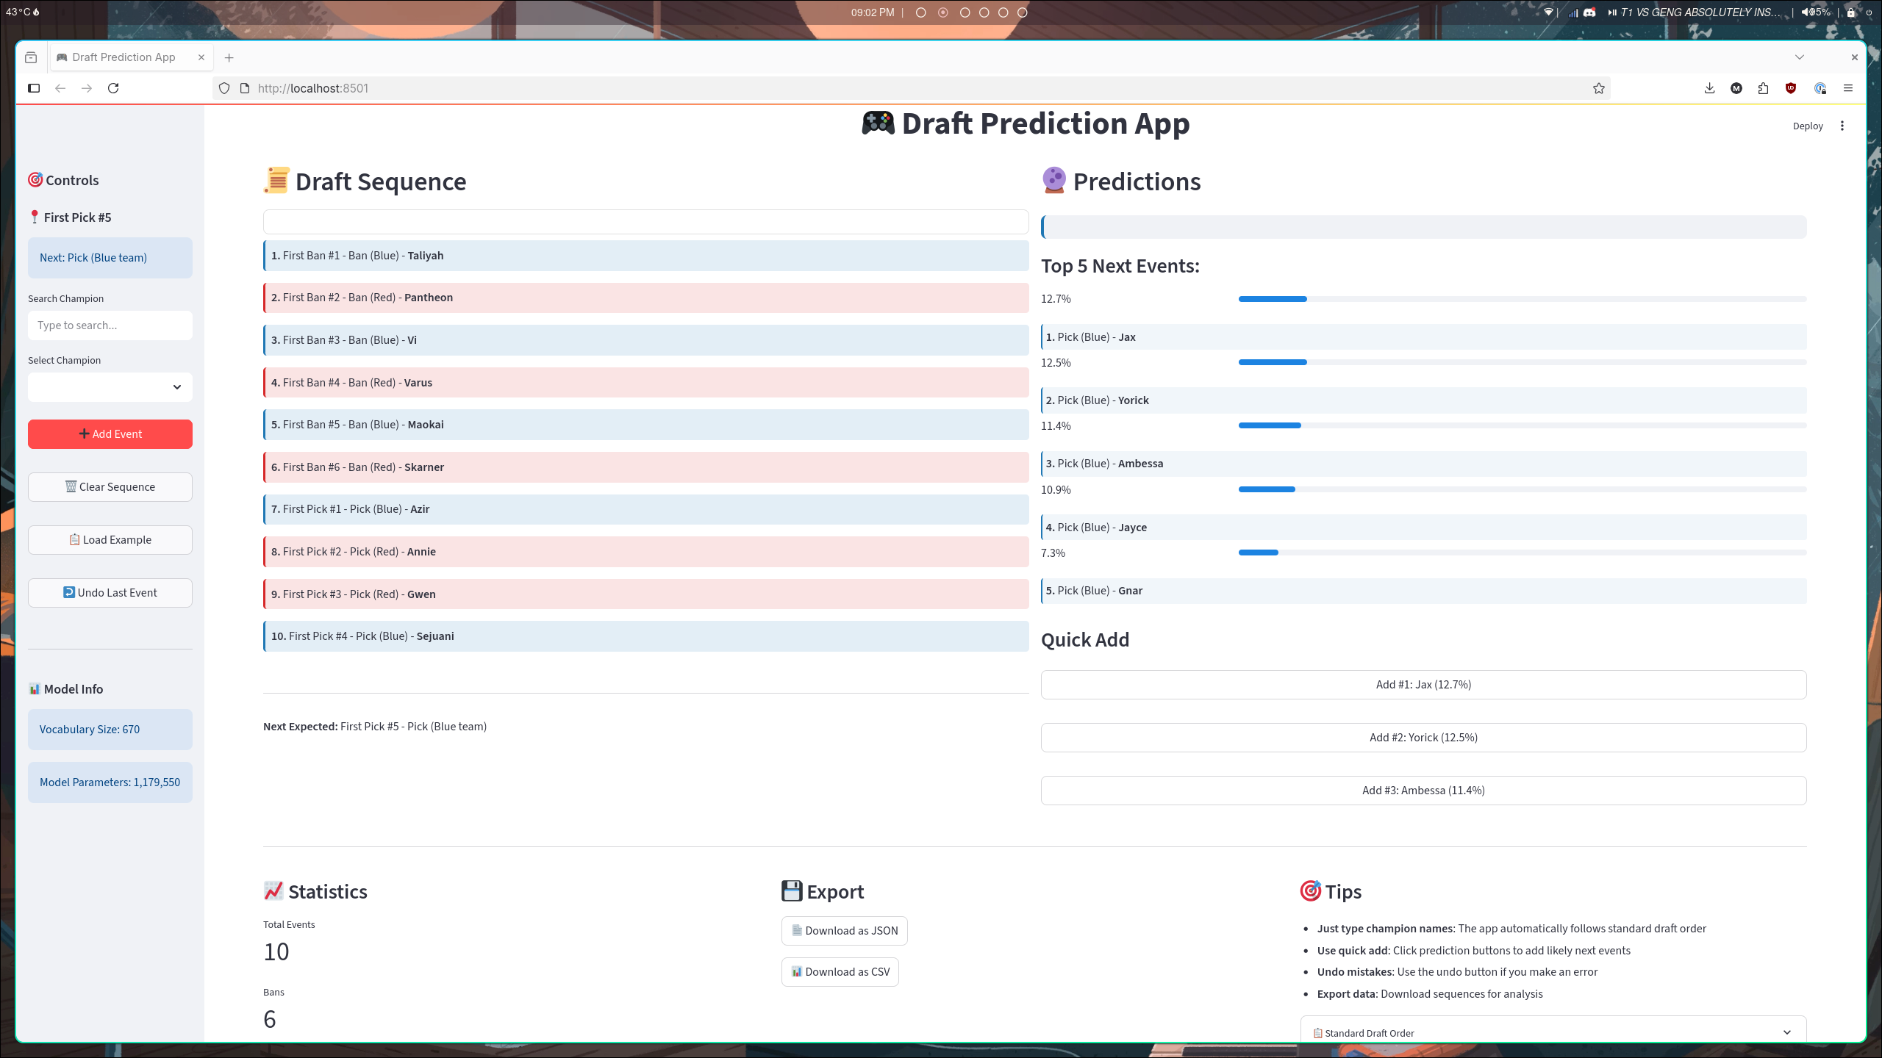Click Download as JSON button

click(844, 931)
